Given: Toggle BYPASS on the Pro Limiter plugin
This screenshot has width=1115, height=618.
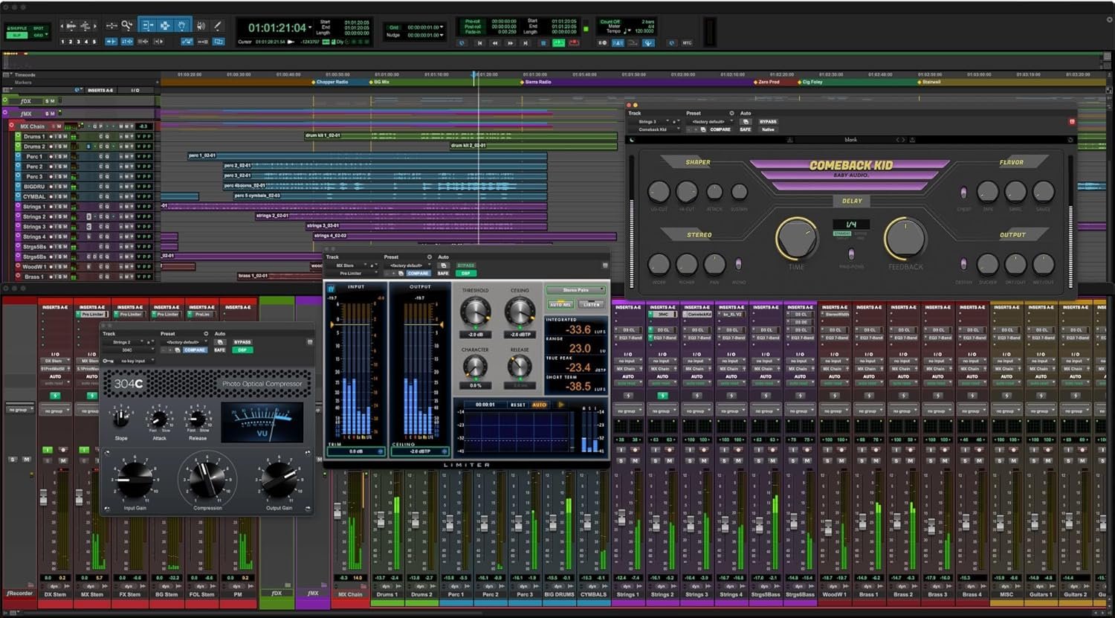Looking at the screenshot, I should point(465,265).
